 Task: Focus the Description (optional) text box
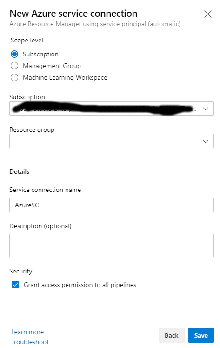(x=112, y=246)
